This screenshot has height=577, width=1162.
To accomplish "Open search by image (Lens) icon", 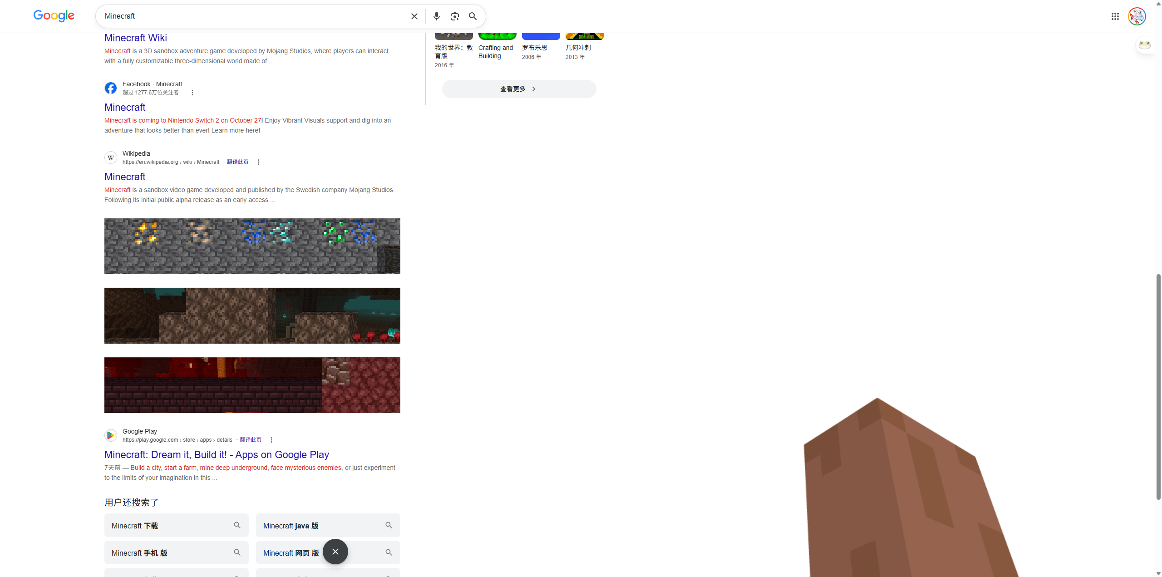I will tap(455, 16).
